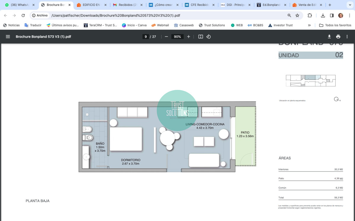Print the PDF document

(338, 37)
